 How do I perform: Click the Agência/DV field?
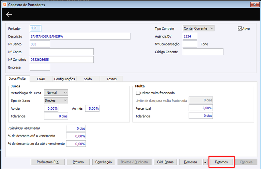190,36
